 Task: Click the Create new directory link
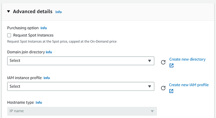point(187,59)
